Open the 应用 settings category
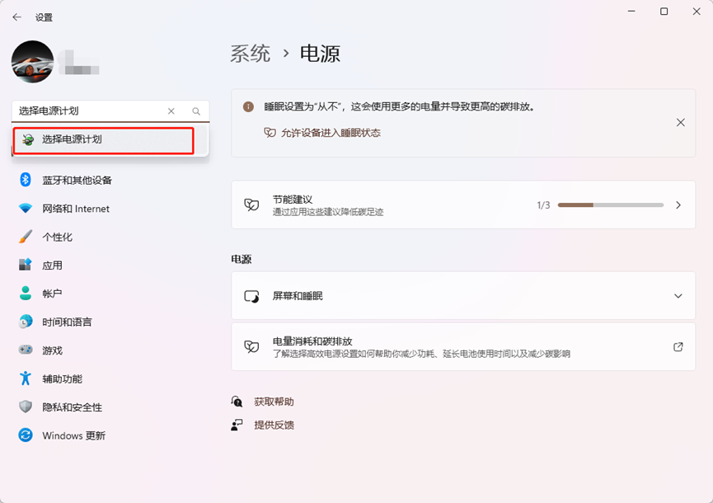The height and width of the screenshot is (503, 713). [x=52, y=266]
